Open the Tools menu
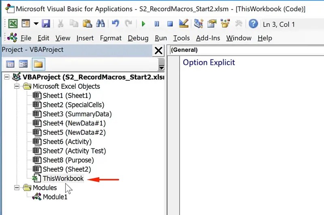Screen dimensions: 324x215 (x=181, y=38)
